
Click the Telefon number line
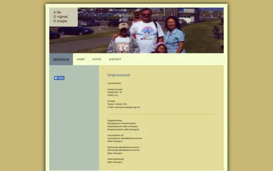coord(117,104)
